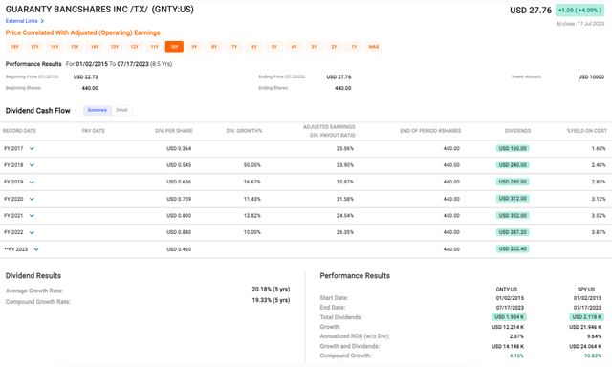
Task: Click the USD 10000 invest amount
Action: coord(591,77)
